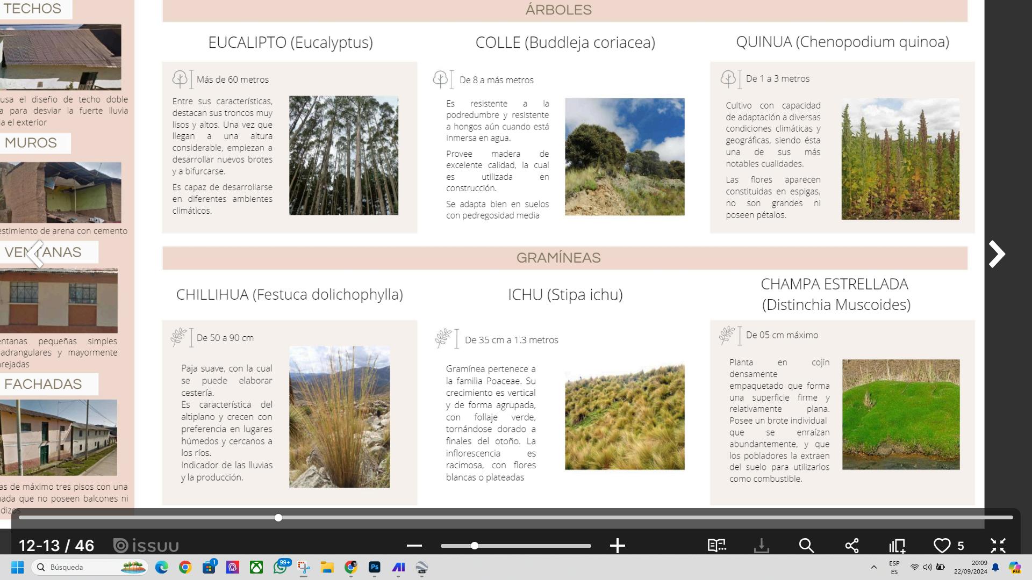
Task: Share this Issuu publication
Action: tap(851, 546)
